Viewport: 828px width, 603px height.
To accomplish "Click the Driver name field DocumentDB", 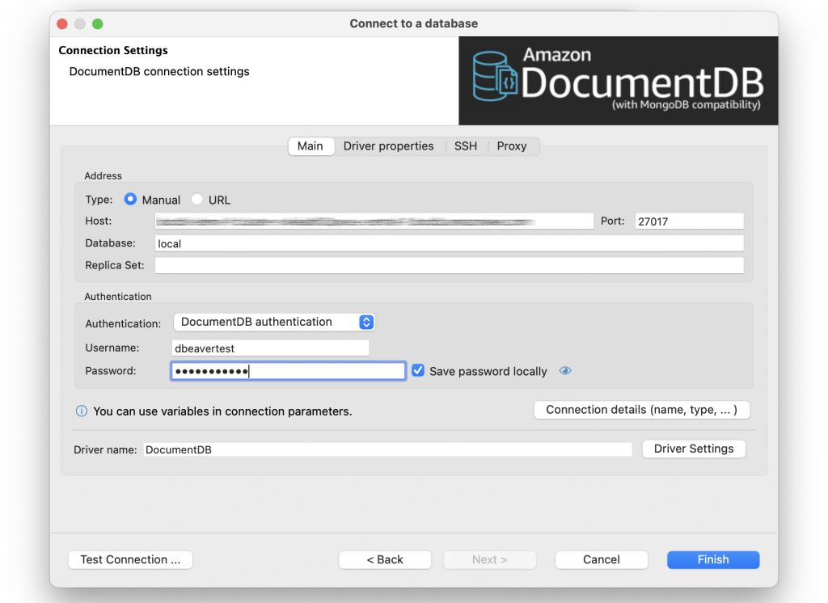I will (387, 449).
